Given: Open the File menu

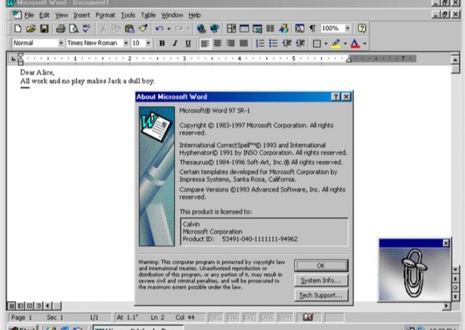Looking at the screenshot, I should (29, 15).
